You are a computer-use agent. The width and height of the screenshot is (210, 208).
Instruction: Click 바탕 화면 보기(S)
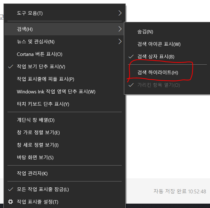coord(65,157)
